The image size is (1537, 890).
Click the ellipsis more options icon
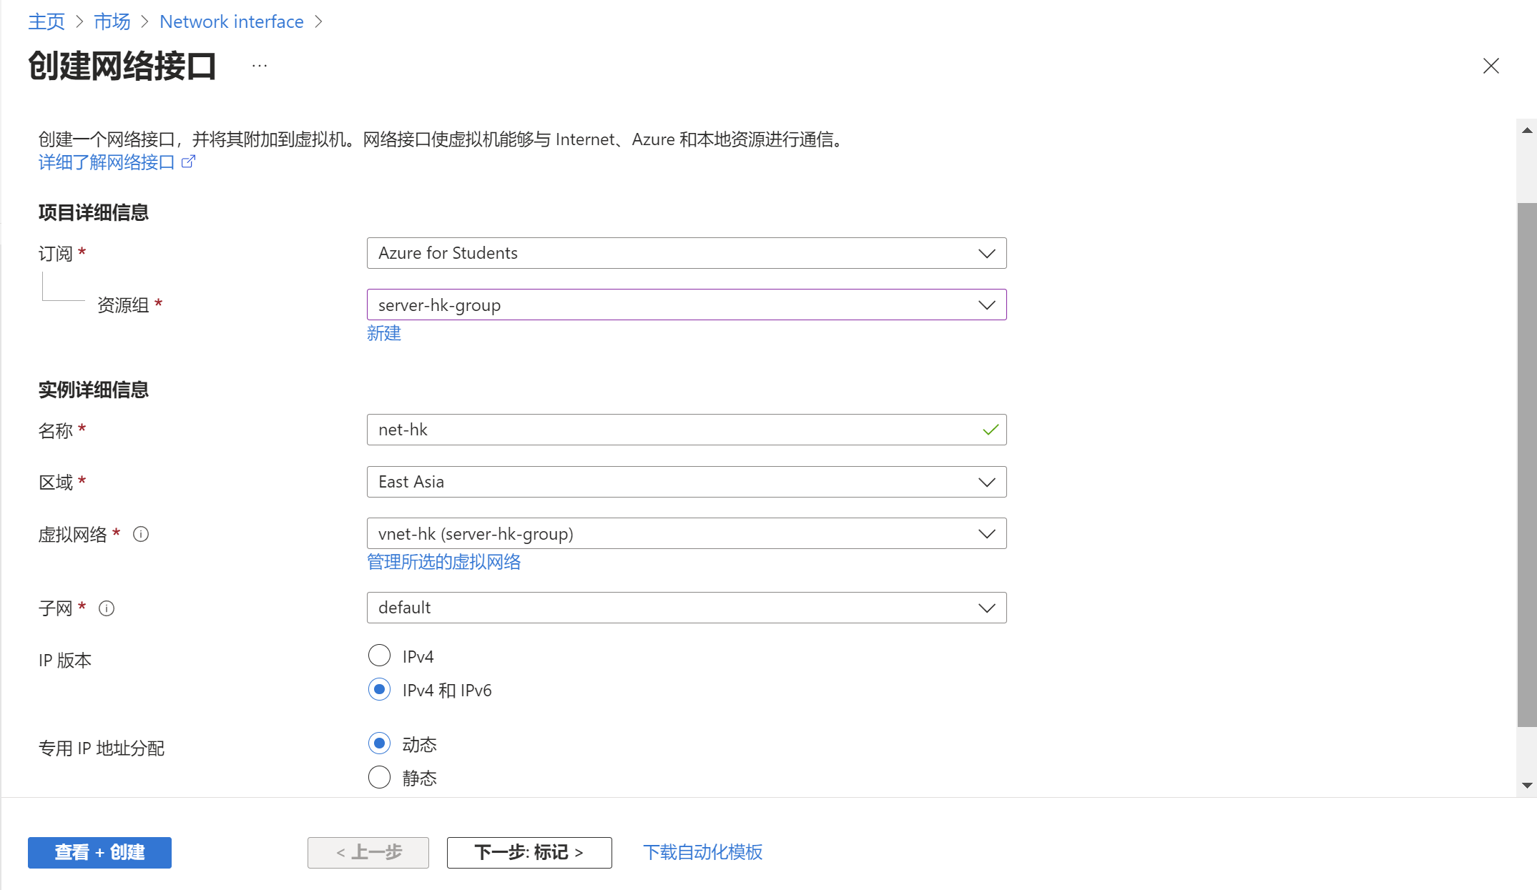pyautogui.click(x=260, y=66)
